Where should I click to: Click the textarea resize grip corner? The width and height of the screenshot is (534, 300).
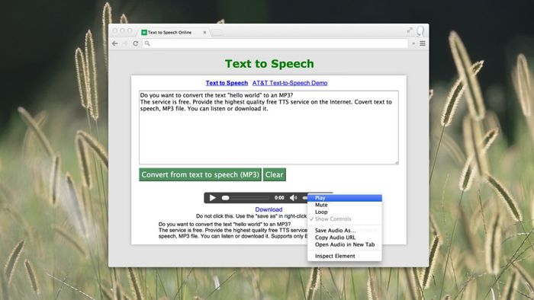click(397, 163)
